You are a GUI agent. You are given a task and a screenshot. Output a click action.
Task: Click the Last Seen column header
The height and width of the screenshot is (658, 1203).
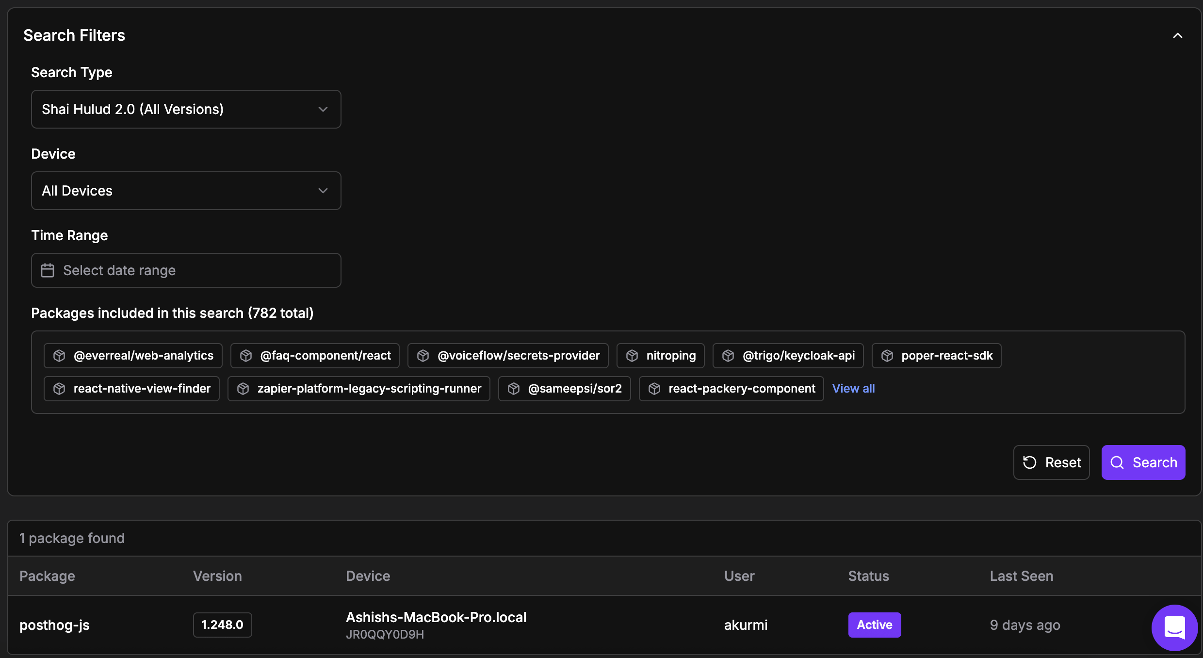click(x=1021, y=576)
